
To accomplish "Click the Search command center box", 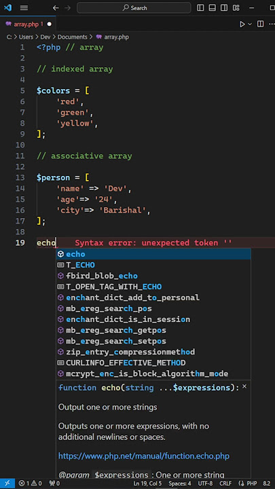I will [x=134, y=7].
